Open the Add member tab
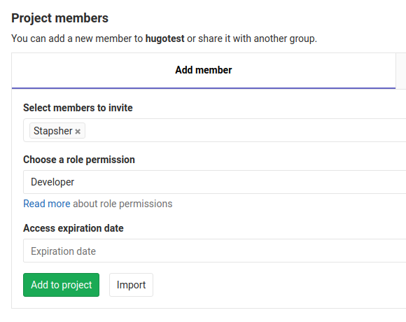The image size is (406, 322). point(204,71)
